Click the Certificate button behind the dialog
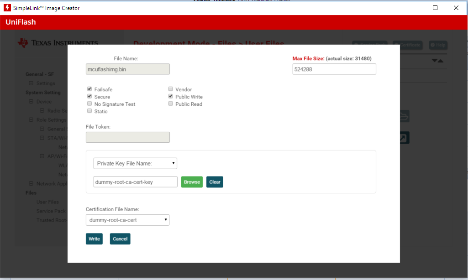This screenshot has width=468, height=280. click(x=407, y=45)
